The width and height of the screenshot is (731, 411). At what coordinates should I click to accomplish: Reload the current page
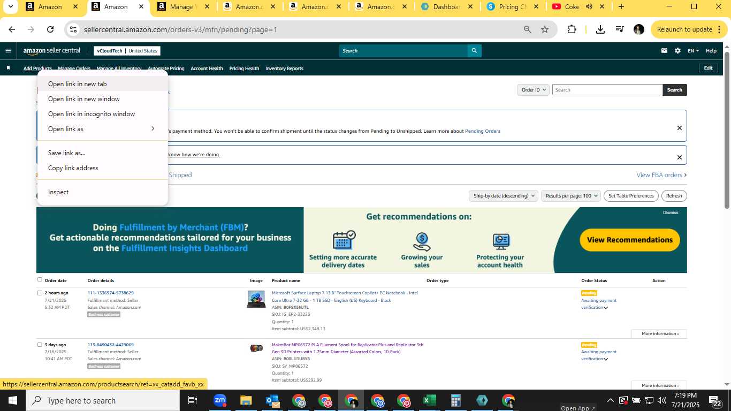tap(50, 29)
